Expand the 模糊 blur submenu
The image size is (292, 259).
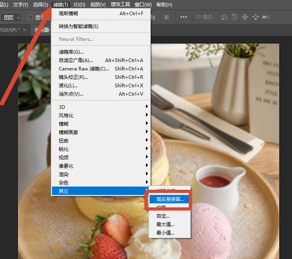tap(101, 124)
